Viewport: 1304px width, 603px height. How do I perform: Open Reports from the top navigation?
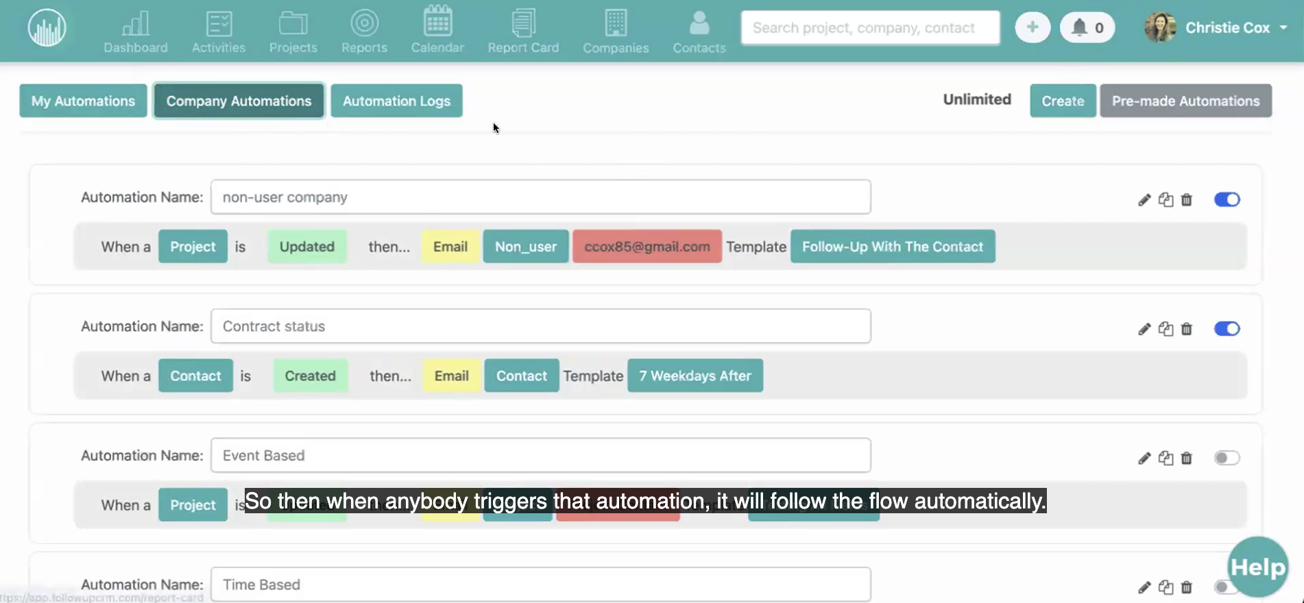364,32
